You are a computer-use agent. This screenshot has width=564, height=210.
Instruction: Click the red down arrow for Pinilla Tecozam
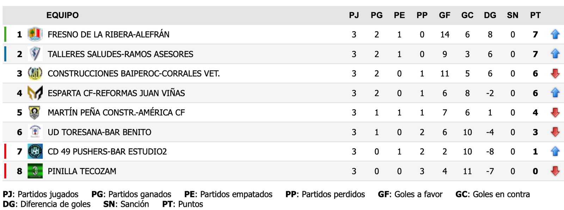(555, 171)
